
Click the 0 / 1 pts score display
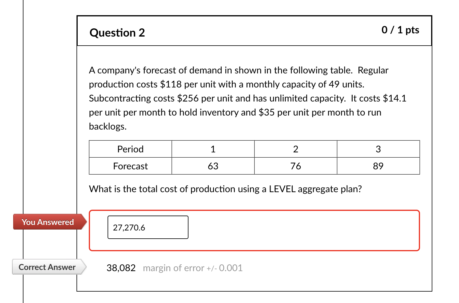coord(400,29)
